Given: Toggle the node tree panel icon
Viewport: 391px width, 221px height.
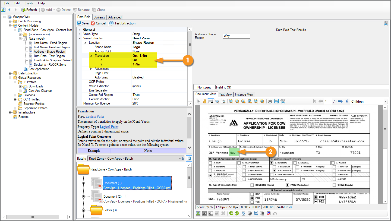Looking at the screenshot, I should pos(3,10).
